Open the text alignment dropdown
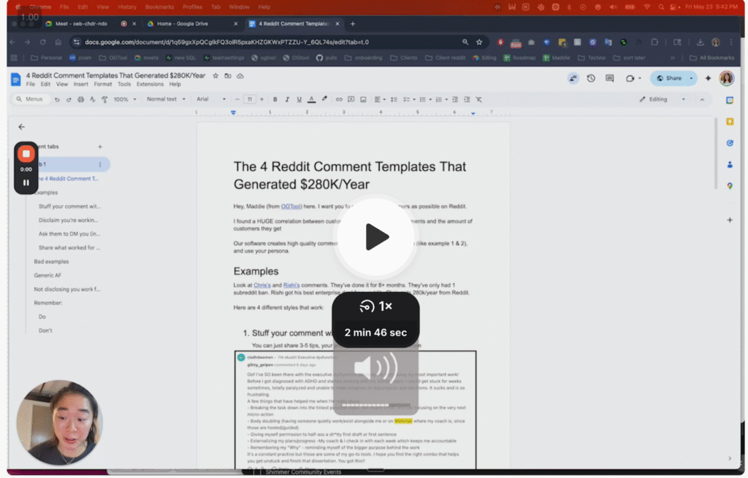748x478 pixels. [380, 99]
